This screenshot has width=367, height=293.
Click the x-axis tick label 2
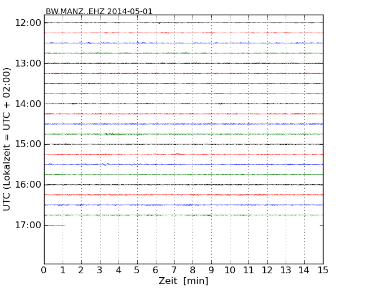coord(81,270)
